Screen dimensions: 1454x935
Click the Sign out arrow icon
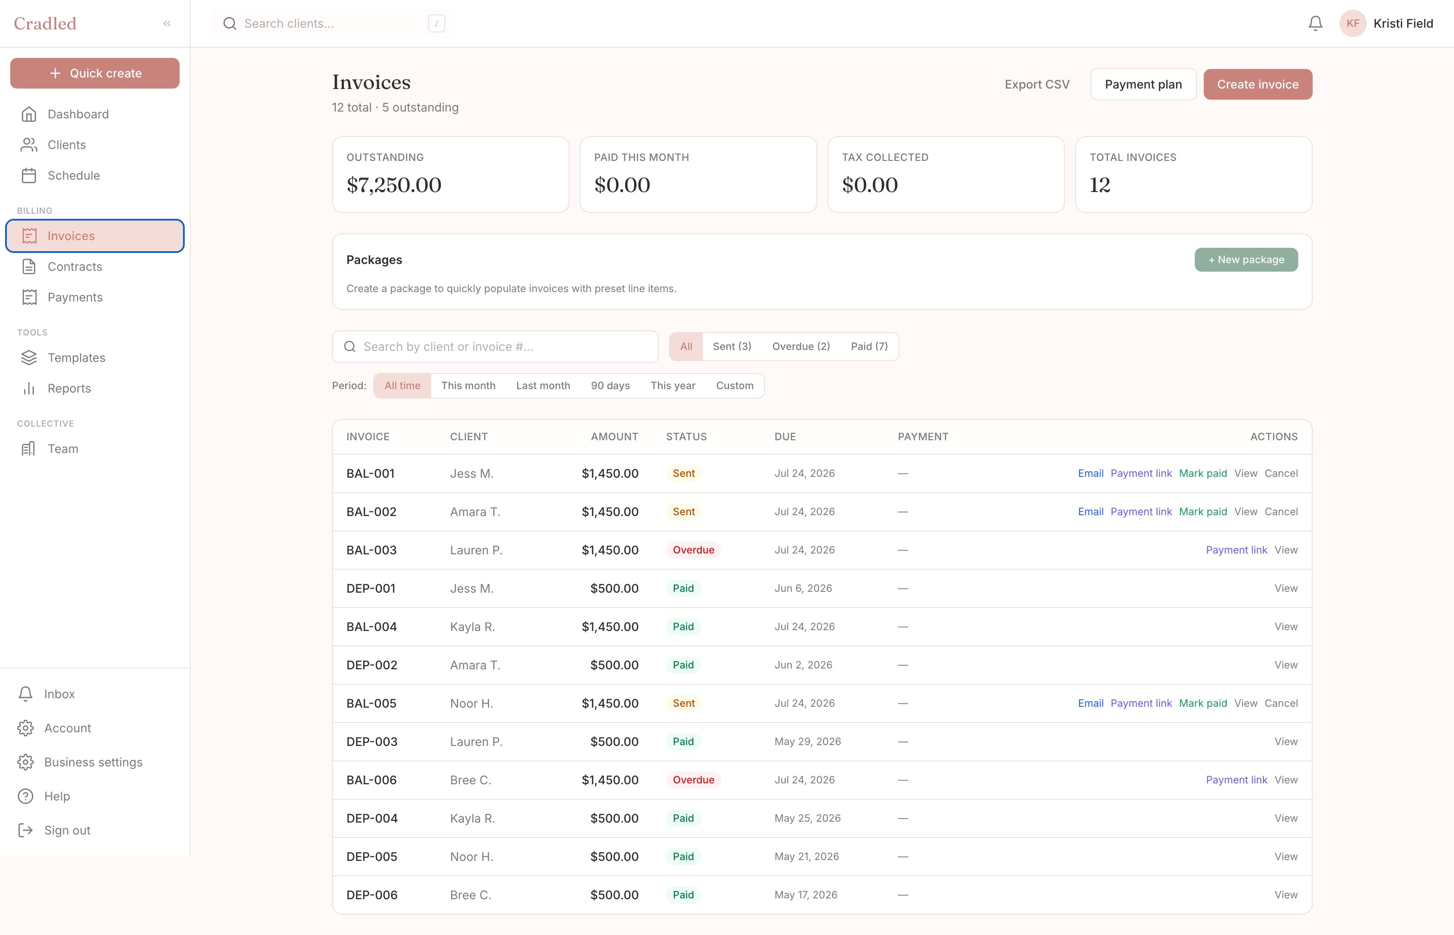pos(26,830)
